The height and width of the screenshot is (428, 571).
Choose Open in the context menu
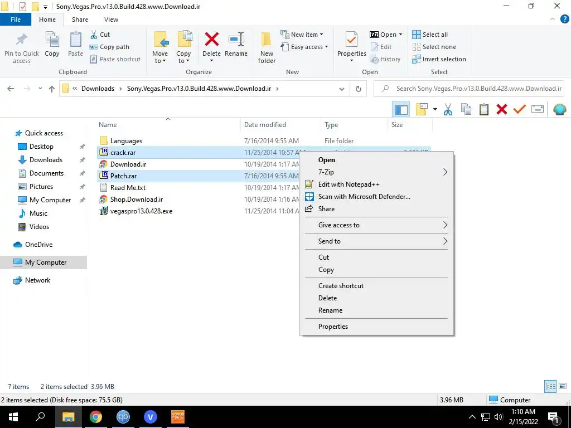click(378, 160)
